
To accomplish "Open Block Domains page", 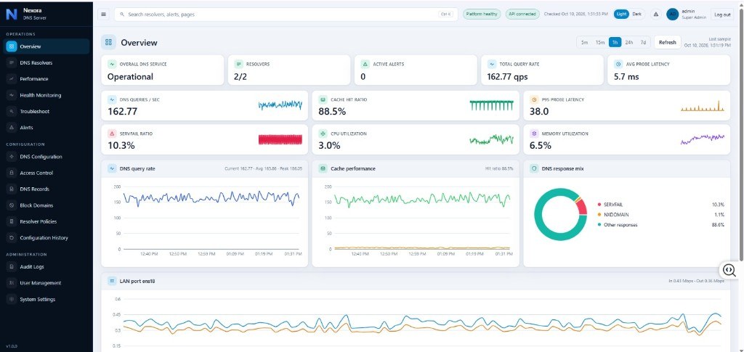I will point(46,205).
